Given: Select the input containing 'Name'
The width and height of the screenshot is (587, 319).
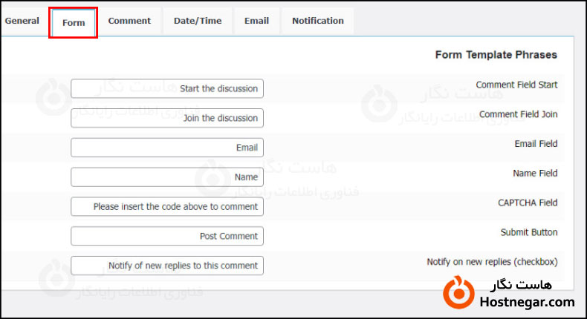Looking at the screenshot, I should point(167,177).
